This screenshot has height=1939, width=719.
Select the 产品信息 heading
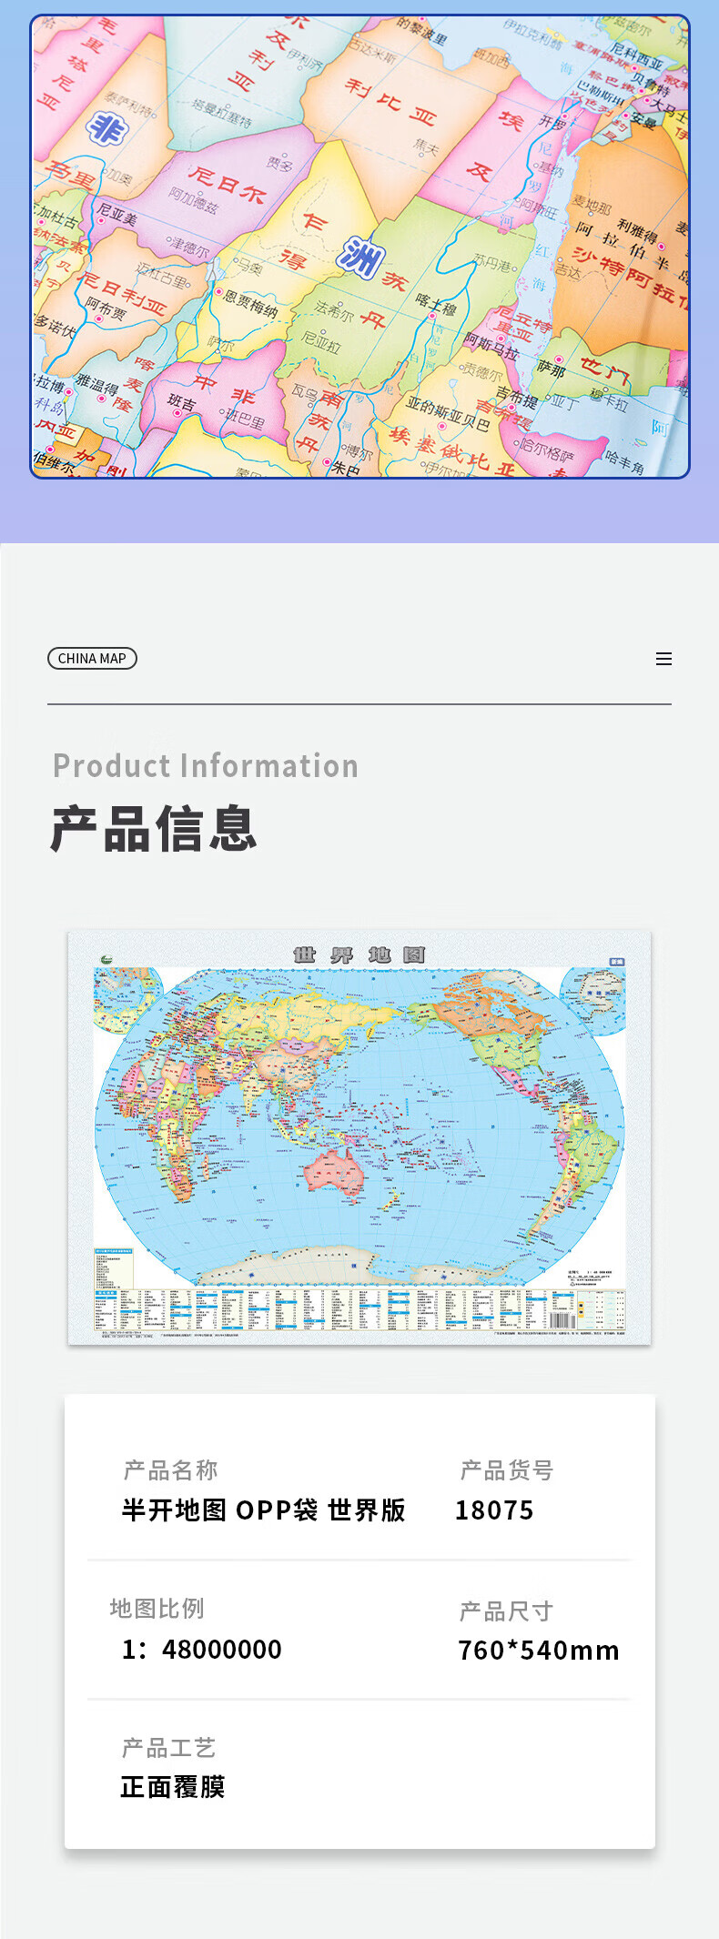(154, 829)
